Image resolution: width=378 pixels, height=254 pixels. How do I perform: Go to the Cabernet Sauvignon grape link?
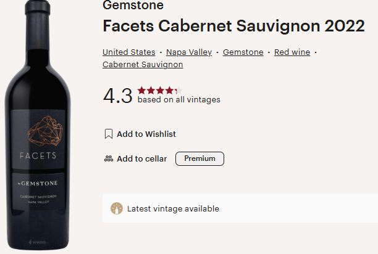143,64
